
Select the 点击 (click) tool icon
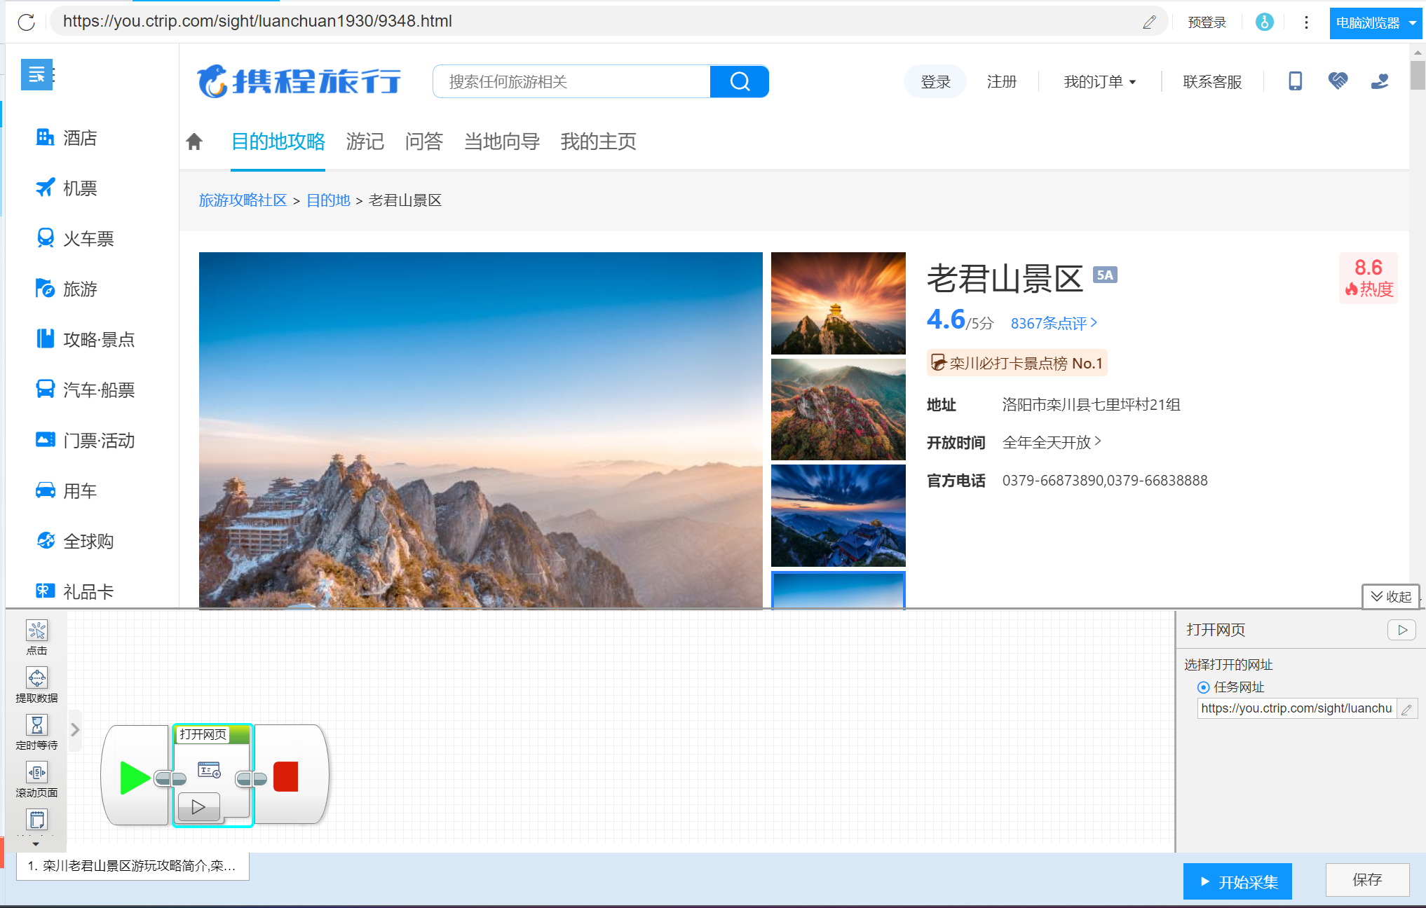tap(36, 631)
